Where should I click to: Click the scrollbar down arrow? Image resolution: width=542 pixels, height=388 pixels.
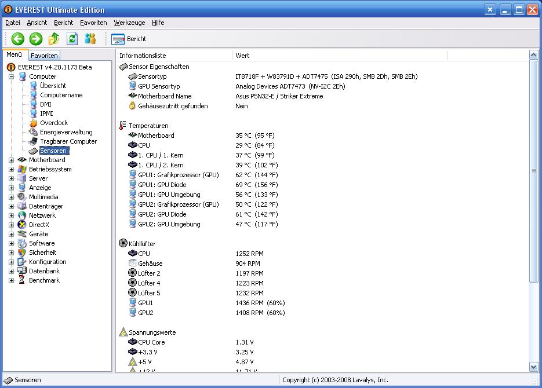[x=533, y=367]
